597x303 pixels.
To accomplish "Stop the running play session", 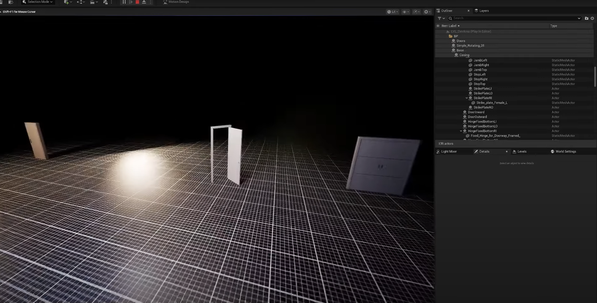I will click(x=137, y=2).
